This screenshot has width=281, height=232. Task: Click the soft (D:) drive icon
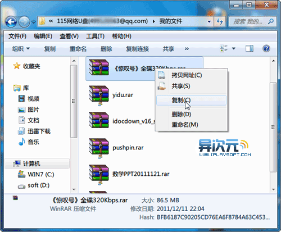(21, 186)
